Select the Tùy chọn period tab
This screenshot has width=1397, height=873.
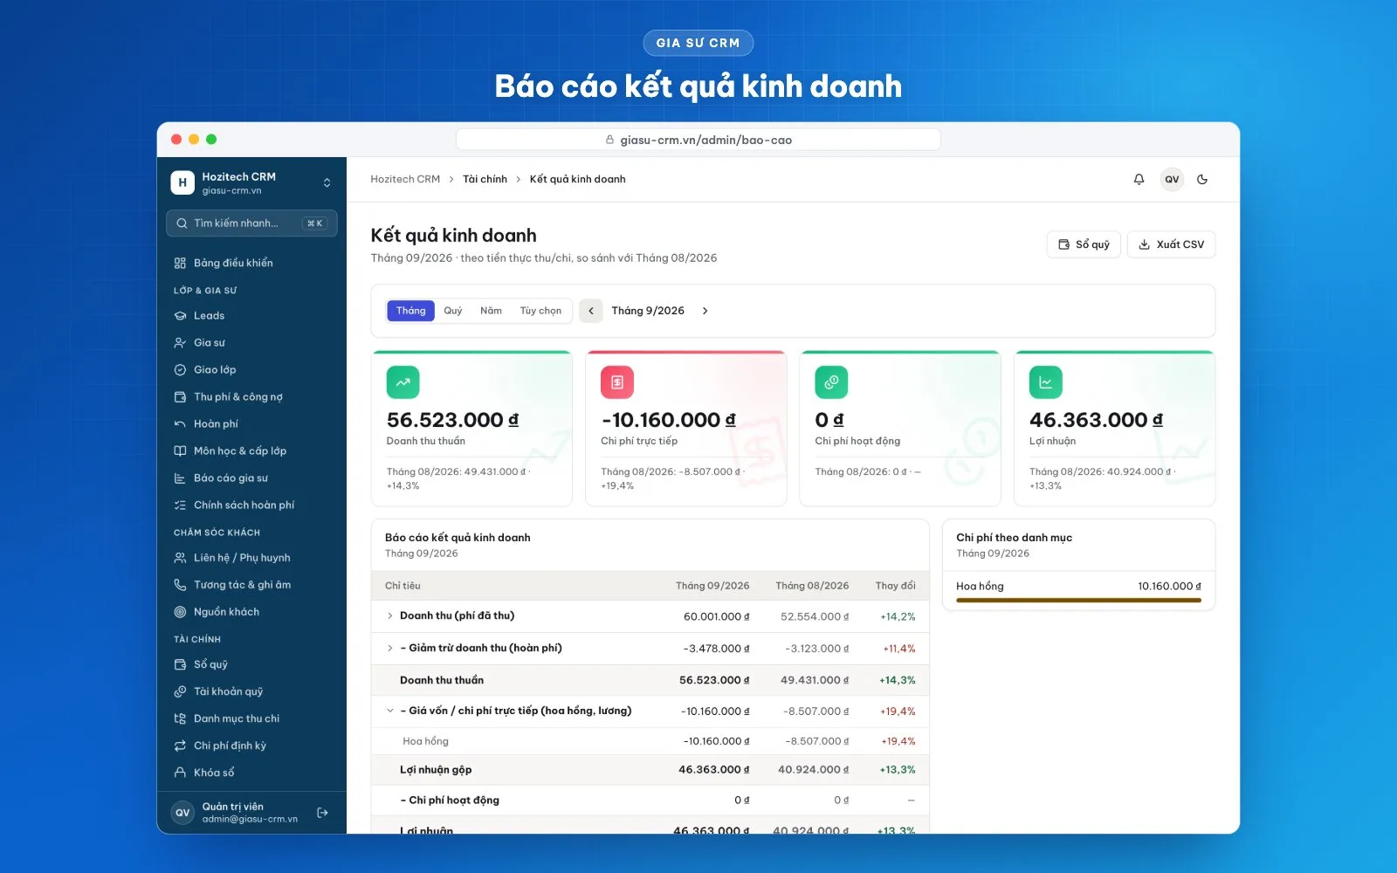[540, 311]
